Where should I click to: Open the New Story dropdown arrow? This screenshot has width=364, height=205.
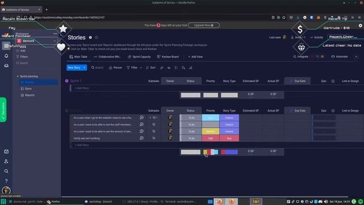(85, 68)
